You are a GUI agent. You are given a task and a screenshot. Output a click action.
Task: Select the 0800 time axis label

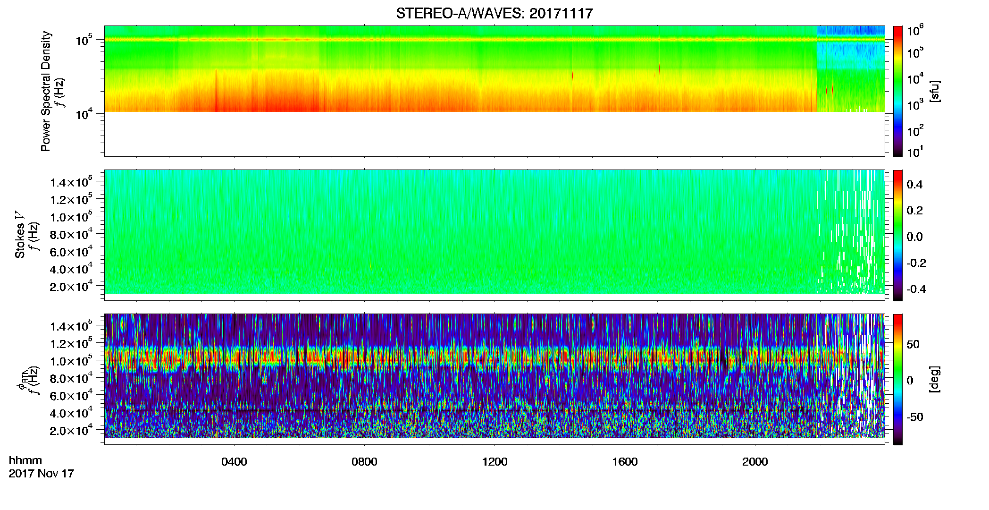(364, 462)
